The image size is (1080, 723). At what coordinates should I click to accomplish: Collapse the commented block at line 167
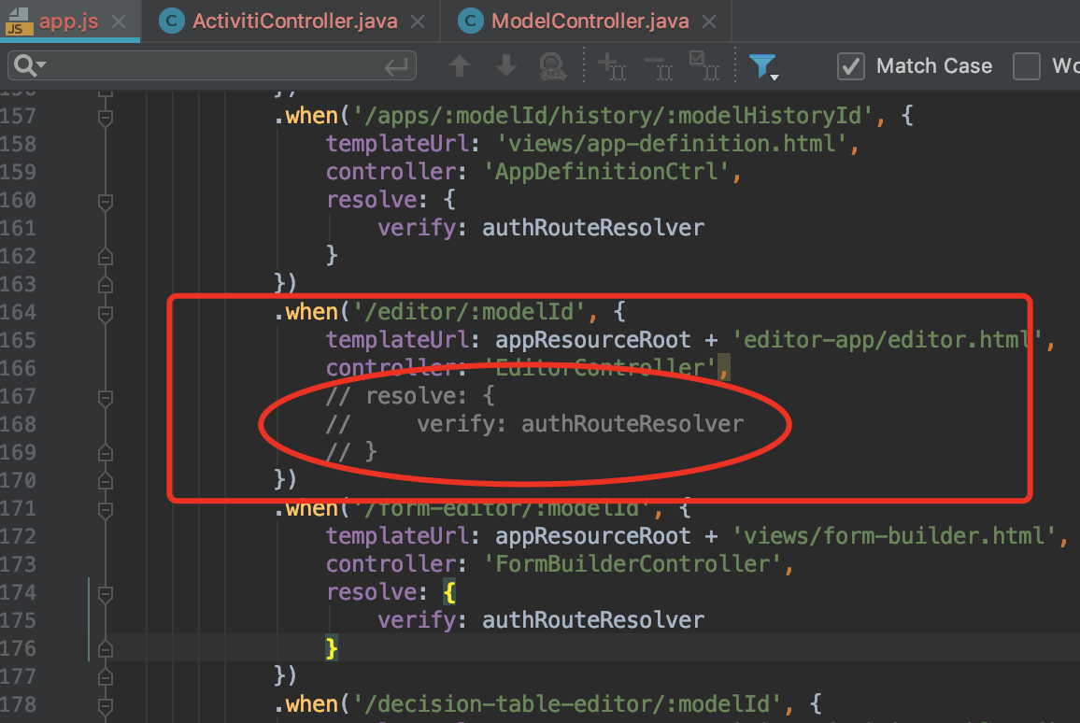point(106,398)
